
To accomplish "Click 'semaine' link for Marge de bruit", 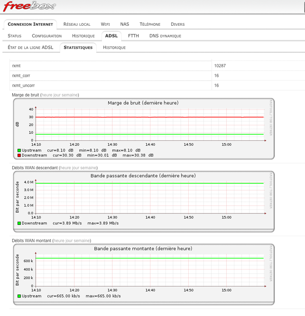I will coord(70,95).
